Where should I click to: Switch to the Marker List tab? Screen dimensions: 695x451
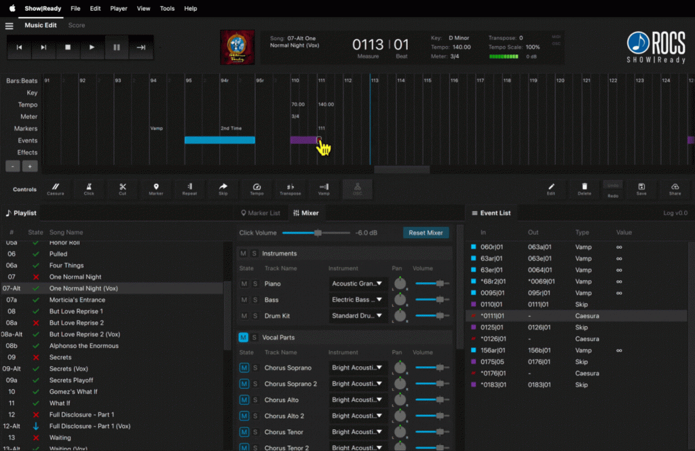[260, 213]
